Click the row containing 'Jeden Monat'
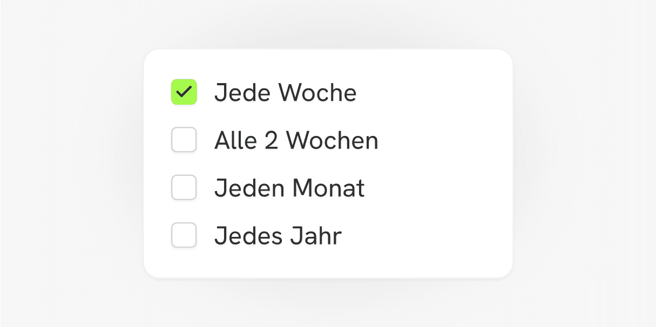This screenshot has height=327, width=656. coord(270,187)
